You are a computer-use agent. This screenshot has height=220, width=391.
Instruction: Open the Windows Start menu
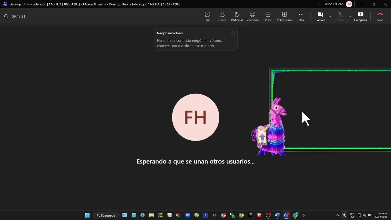click(87, 215)
